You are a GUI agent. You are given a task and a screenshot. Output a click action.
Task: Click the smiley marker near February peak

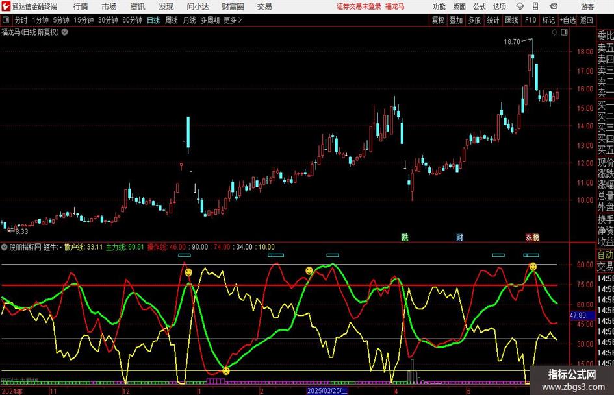(x=309, y=270)
